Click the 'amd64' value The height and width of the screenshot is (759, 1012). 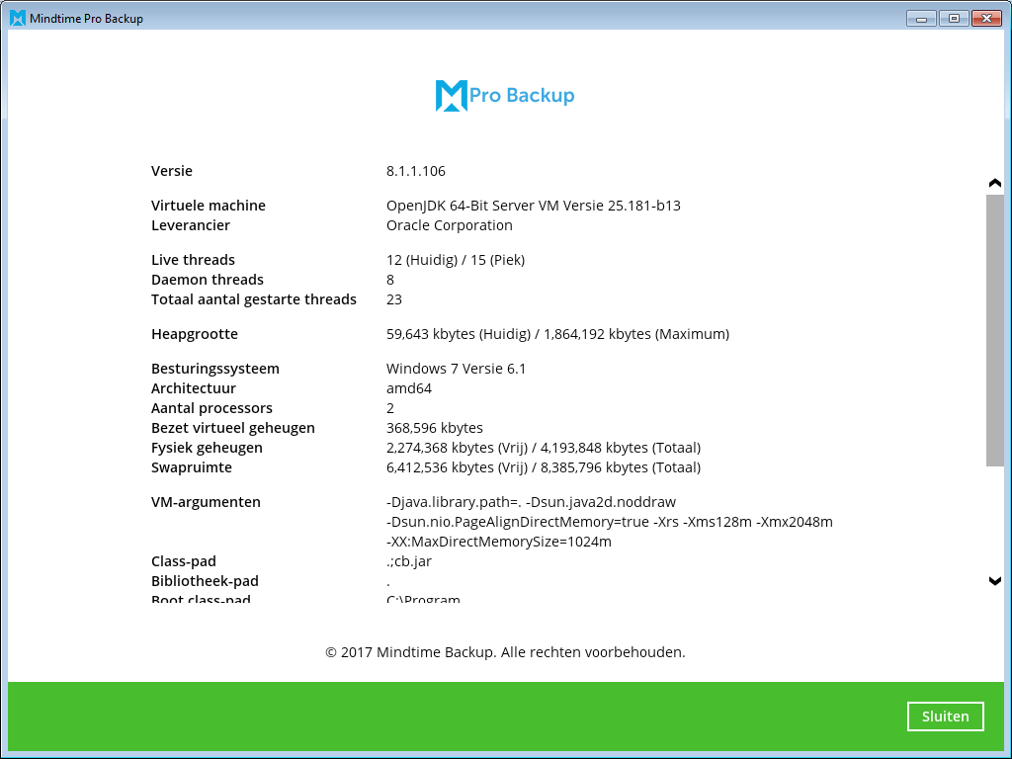click(408, 388)
